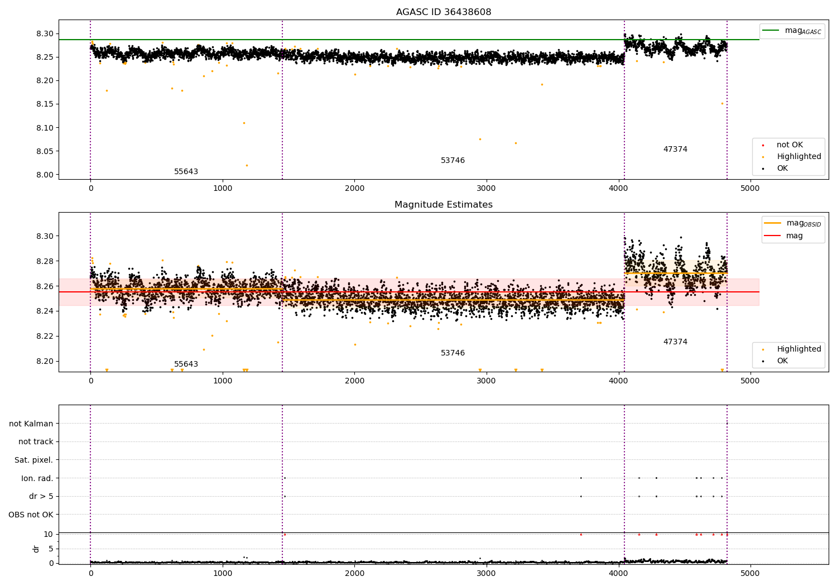Click the 8.26 y-axis tick label

tap(45, 286)
